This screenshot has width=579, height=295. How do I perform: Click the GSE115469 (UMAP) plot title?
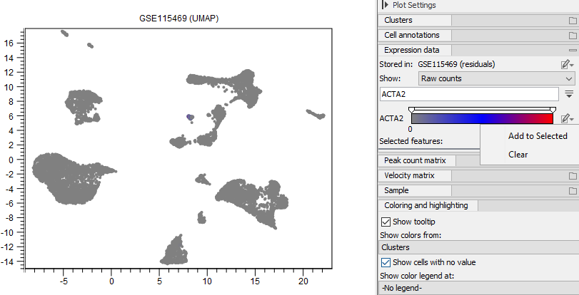point(178,19)
